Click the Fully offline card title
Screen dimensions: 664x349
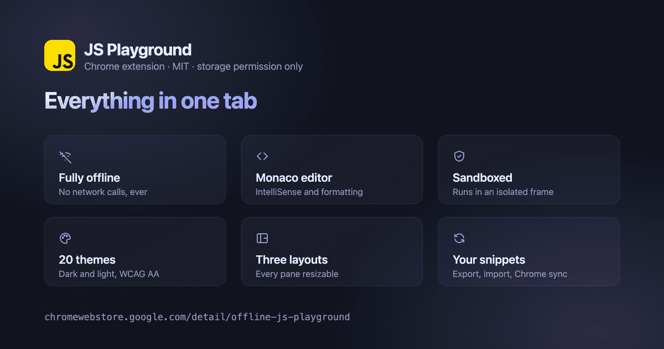(x=90, y=178)
